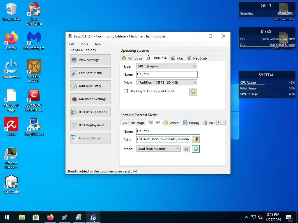Screen dimensions: 298x223
Task: Open the BIOS tab
Action: click(210, 123)
